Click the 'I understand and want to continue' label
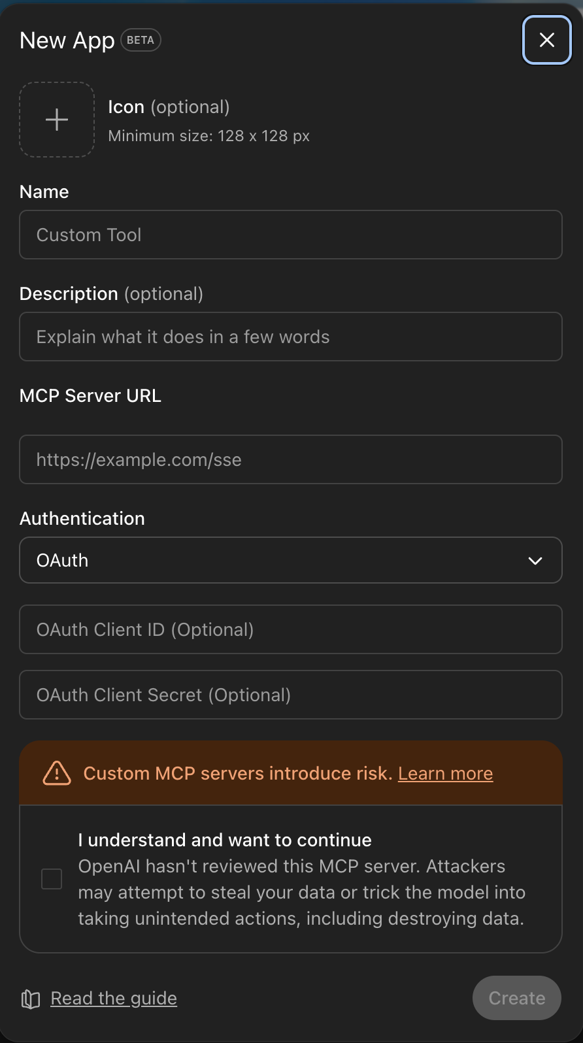583x1043 pixels. (224, 840)
